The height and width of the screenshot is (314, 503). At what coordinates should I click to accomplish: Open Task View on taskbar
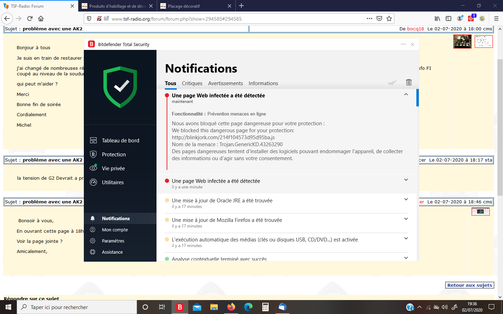pos(162,307)
